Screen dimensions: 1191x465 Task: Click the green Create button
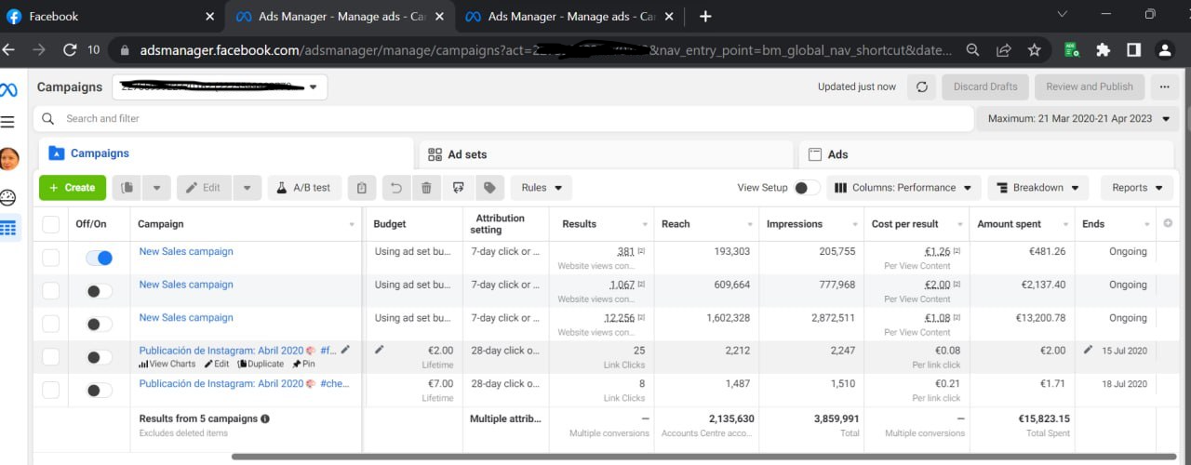(x=73, y=188)
